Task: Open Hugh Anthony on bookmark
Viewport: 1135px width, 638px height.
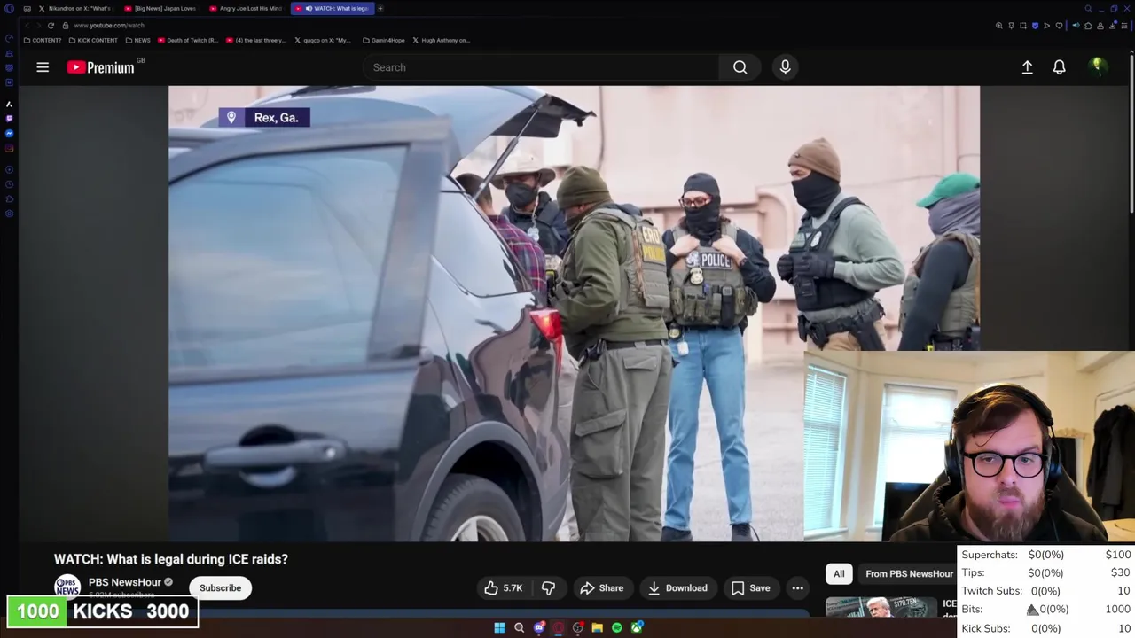Action: point(441,40)
